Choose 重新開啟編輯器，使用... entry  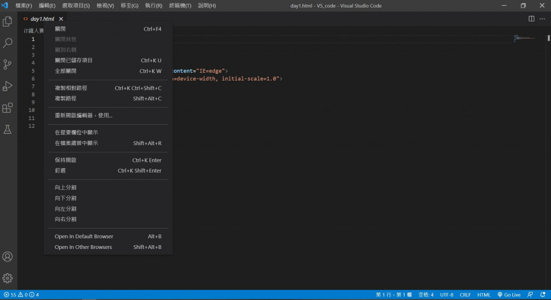[x=108, y=116]
